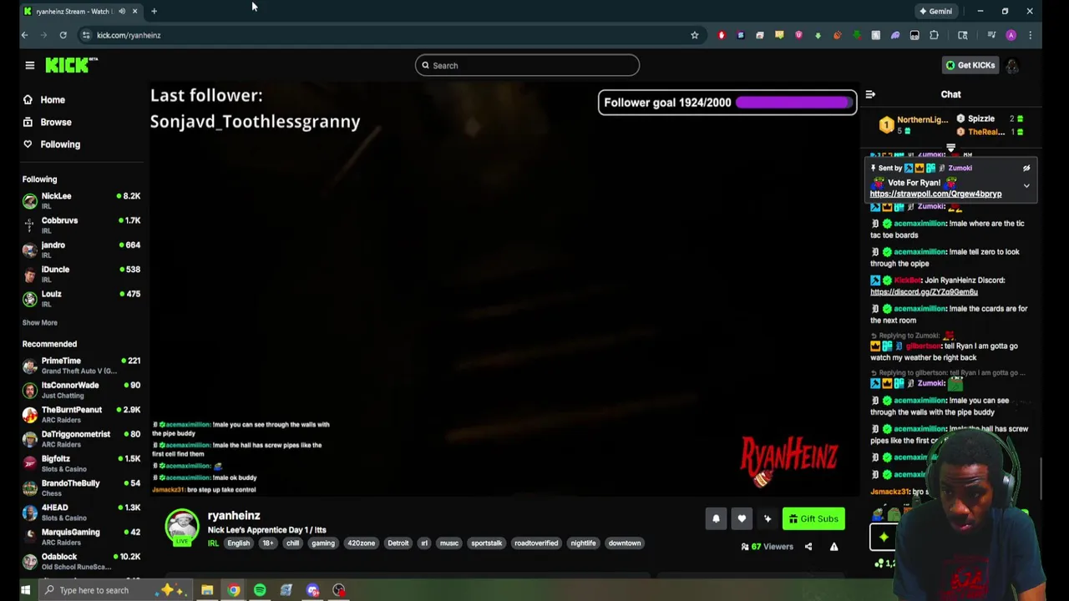1069x601 pixels.
Task: Open Chrome three-dot menu
Action: point(1031,35)
